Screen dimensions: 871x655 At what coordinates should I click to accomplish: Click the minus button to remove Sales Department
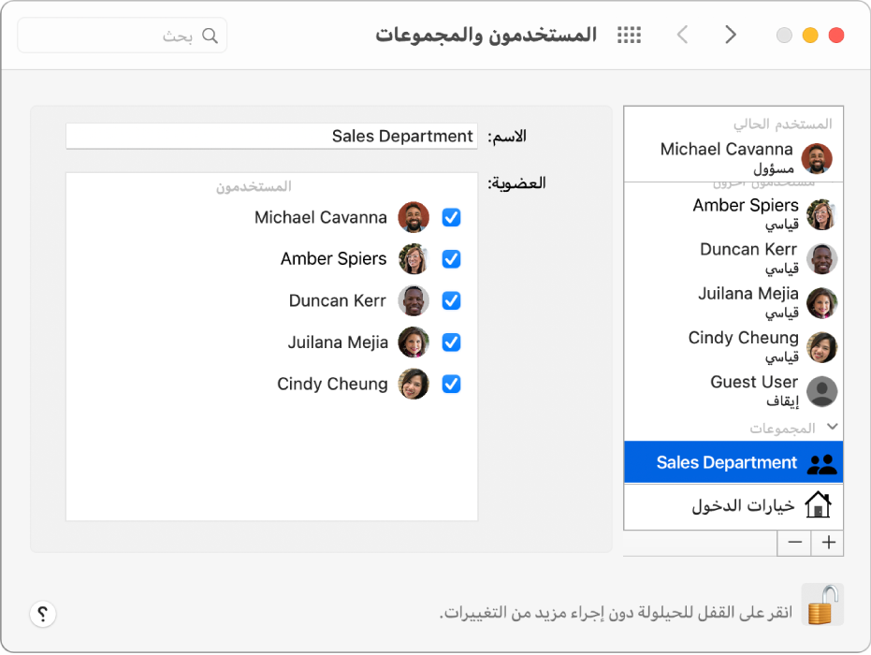pos(793,543)
